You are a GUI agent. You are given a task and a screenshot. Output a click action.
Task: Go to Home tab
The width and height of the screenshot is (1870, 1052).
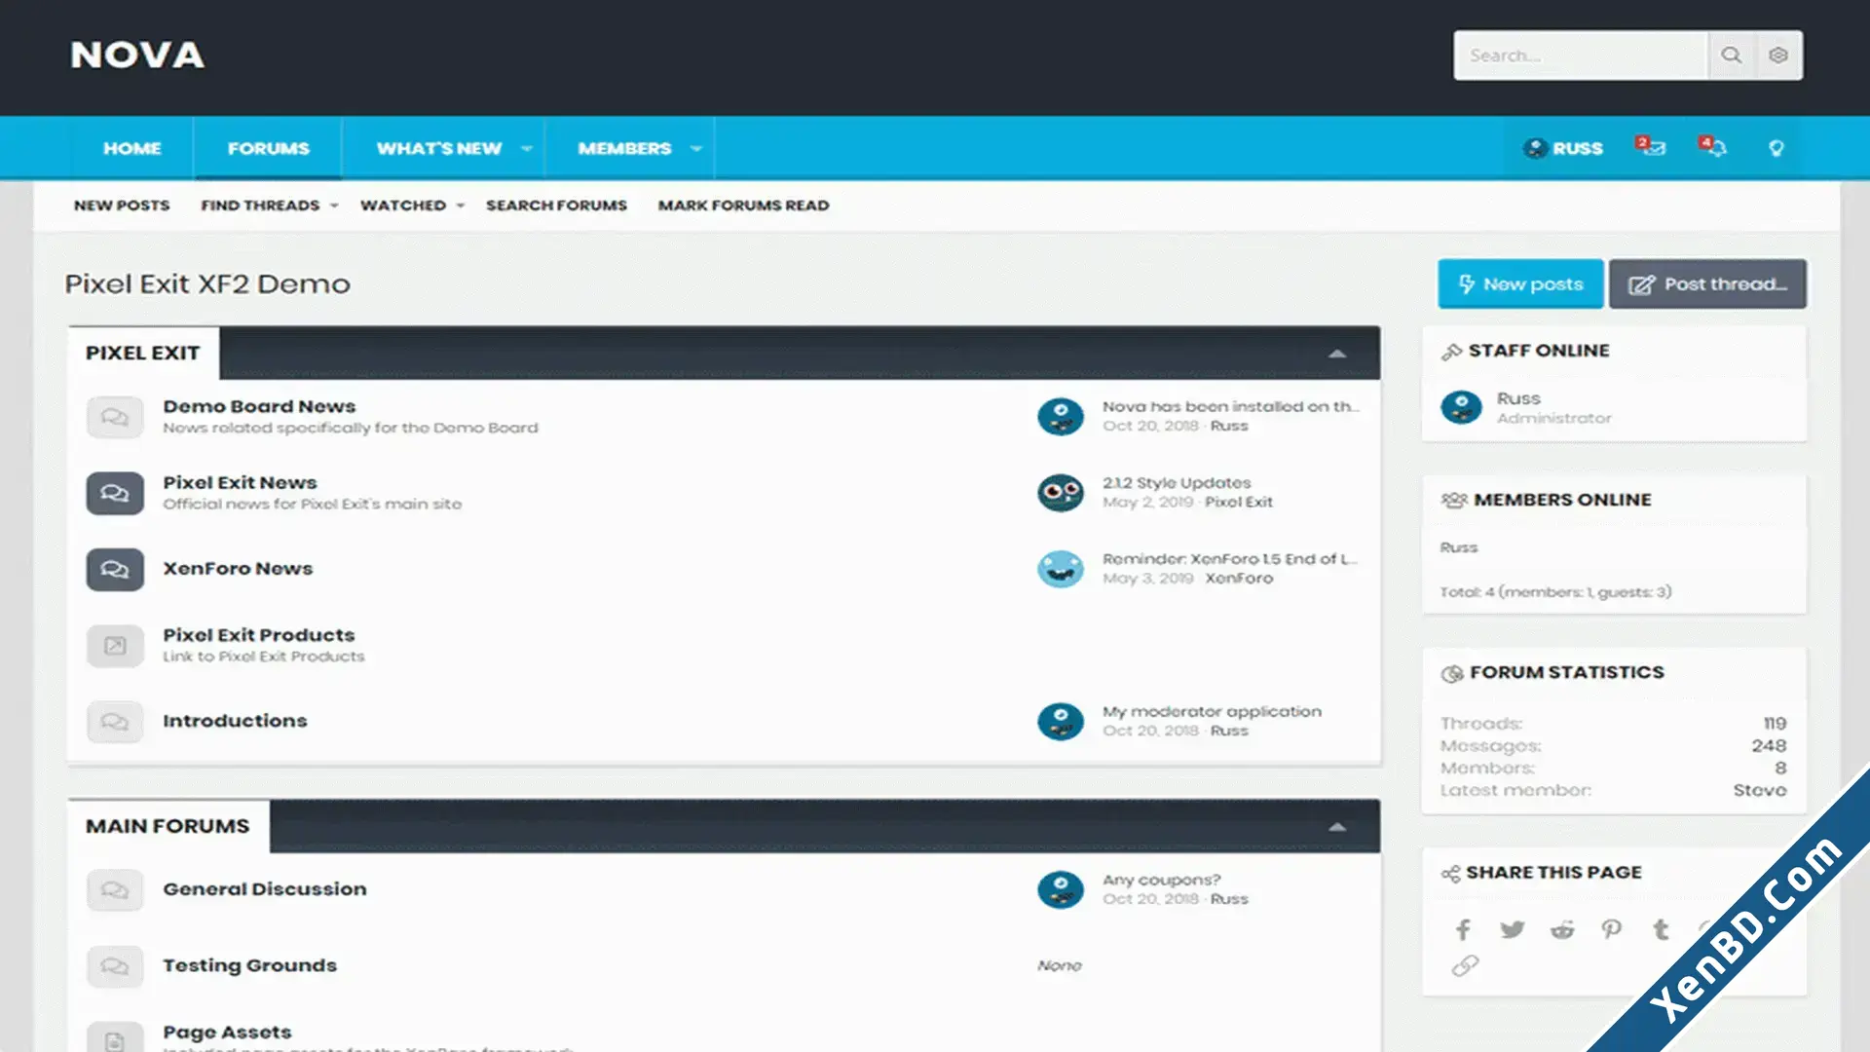(132, 148)
